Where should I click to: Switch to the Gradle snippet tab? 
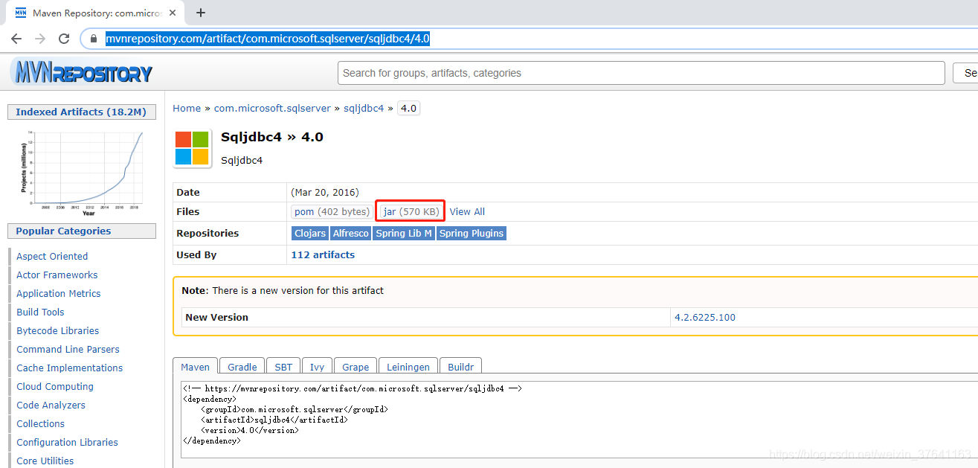pos(241,366)
